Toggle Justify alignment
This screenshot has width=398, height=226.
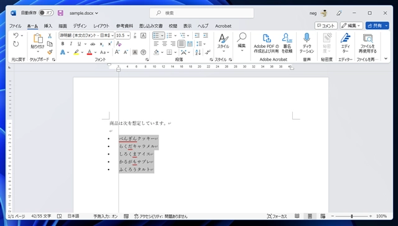(181, 44)
